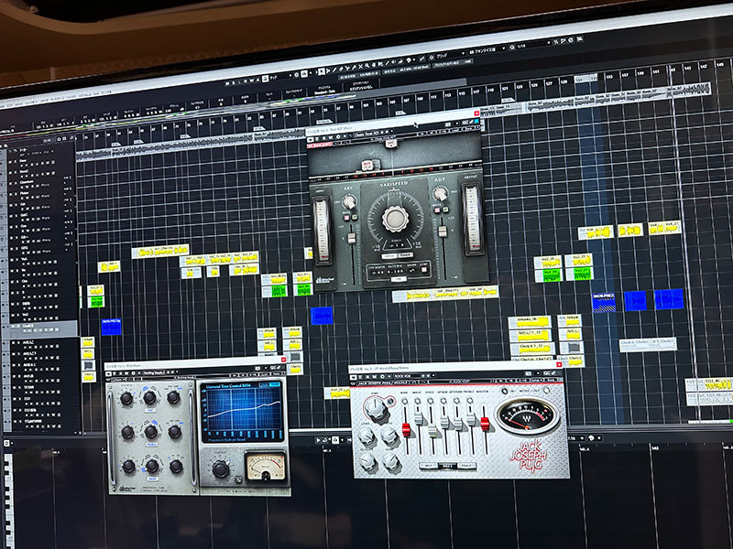Click the bottom-right Bass shape knob in RS56

click(x=176, y=466)
